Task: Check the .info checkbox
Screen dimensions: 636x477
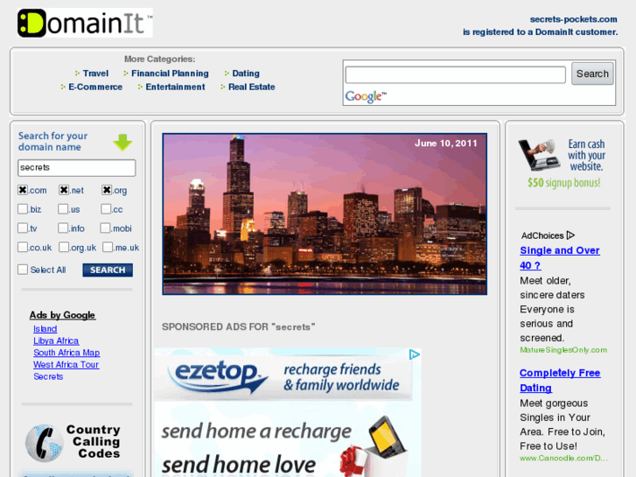Action: pyautogui.click(x=63, y=228)
